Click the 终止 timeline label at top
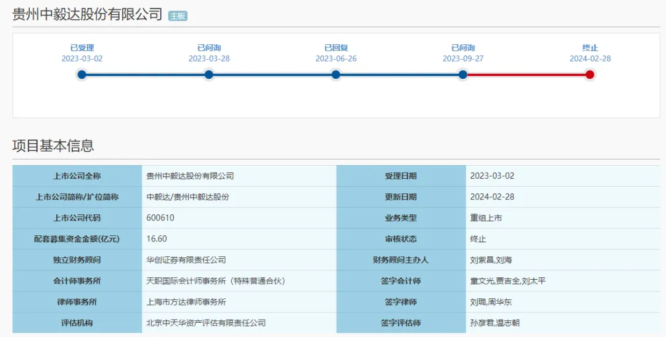The height and width of the screenshot is (337, 666). (x=590, y=48)
